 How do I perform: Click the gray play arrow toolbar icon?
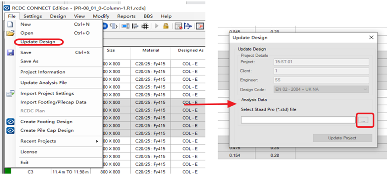tap(157, 26)
